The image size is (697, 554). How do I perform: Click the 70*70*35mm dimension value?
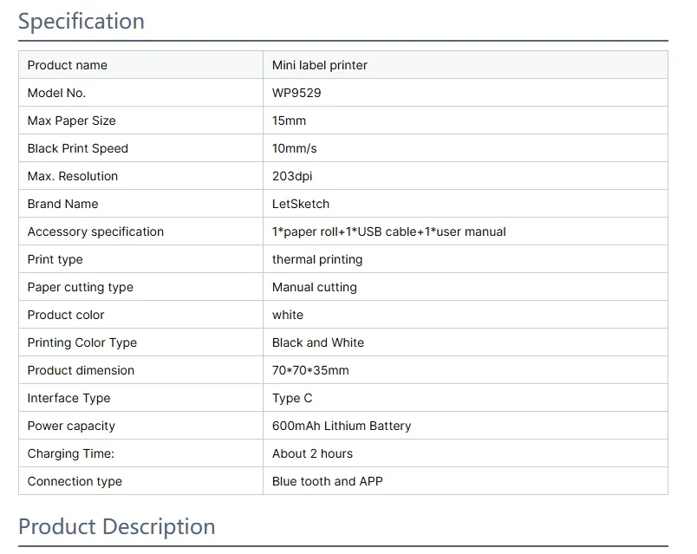click(x=310, y=370)
